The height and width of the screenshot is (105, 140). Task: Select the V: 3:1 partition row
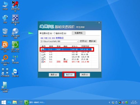tap(66, 59)
